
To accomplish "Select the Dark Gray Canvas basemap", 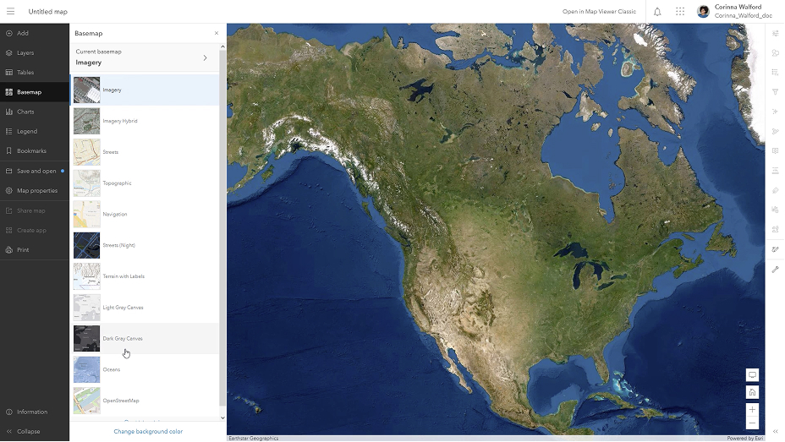I will [x=145, y=339].
